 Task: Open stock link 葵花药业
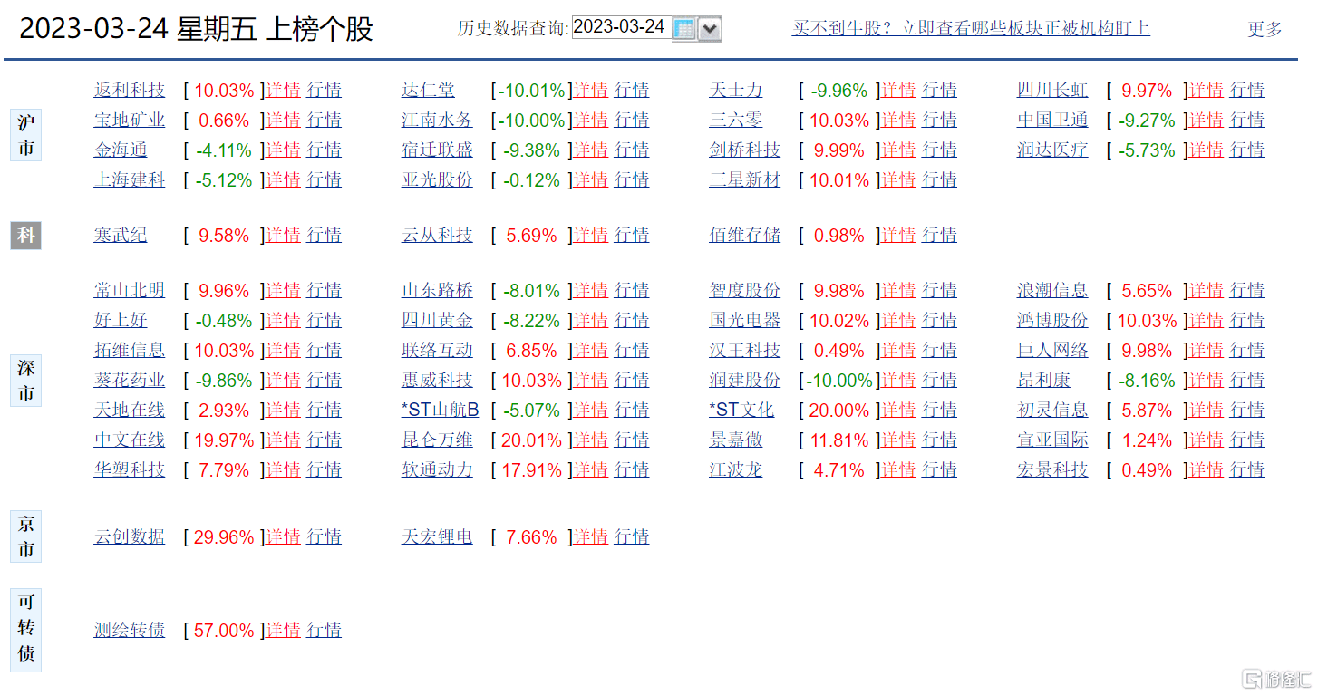tap(130, 381)
